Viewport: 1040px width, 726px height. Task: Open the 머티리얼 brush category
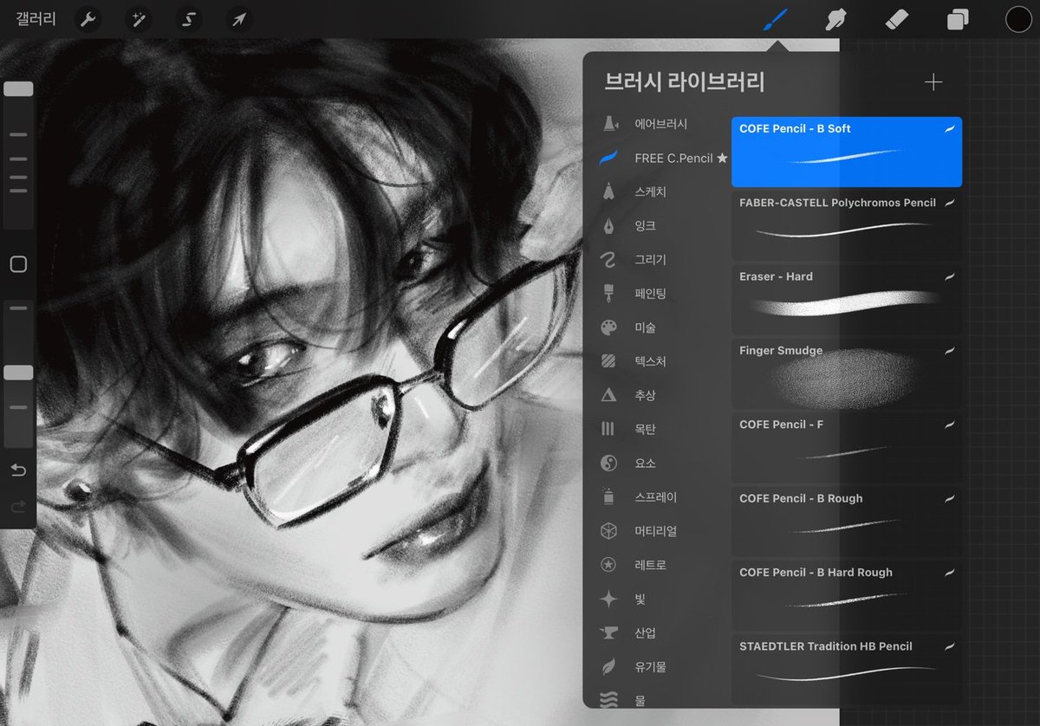[x=657, y=531]
